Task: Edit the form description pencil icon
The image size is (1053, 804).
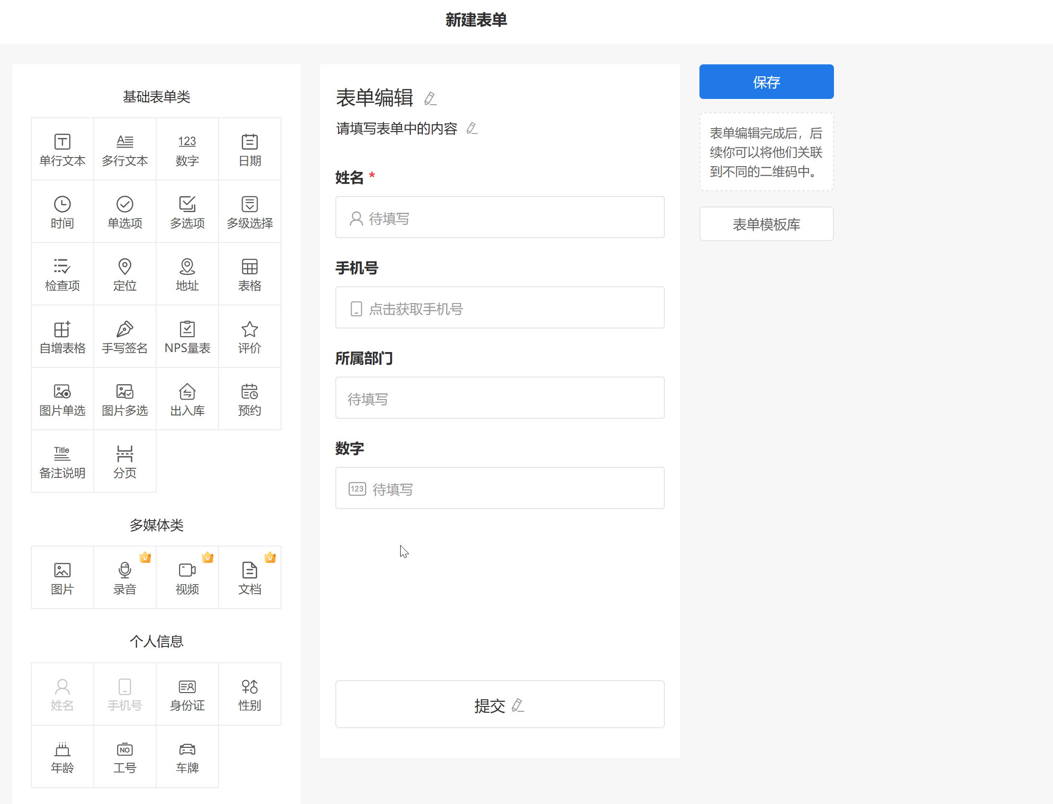Action: tap(472, 129)
